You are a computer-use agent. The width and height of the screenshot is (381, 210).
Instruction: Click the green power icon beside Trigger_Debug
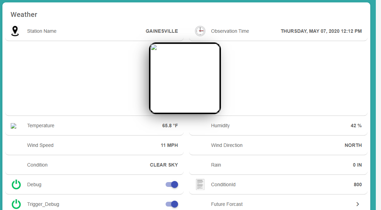coord(16,204)
